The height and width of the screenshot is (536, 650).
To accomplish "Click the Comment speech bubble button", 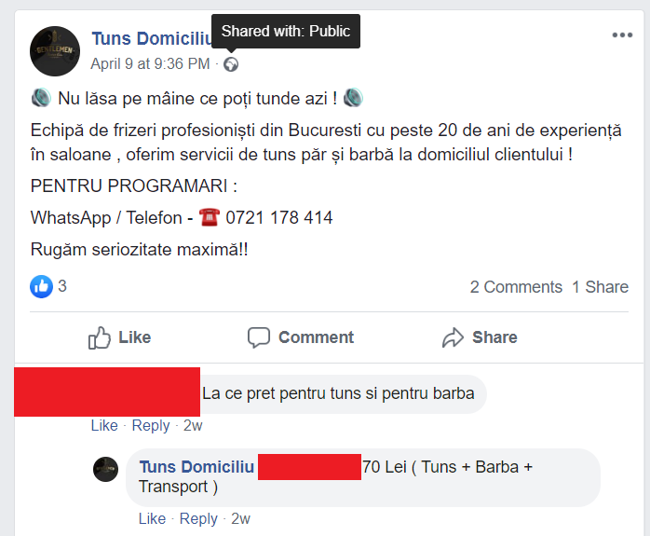I will (301, 337).
